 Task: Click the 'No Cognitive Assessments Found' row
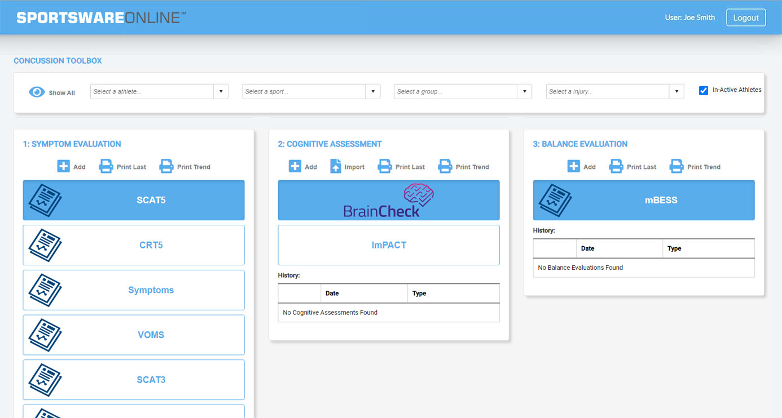389,313
